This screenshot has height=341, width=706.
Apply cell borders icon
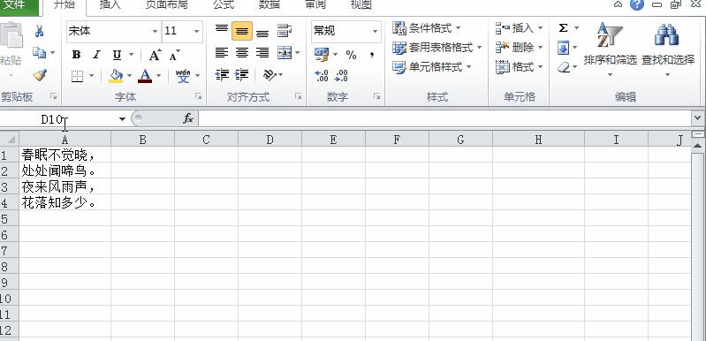[78, 76]
